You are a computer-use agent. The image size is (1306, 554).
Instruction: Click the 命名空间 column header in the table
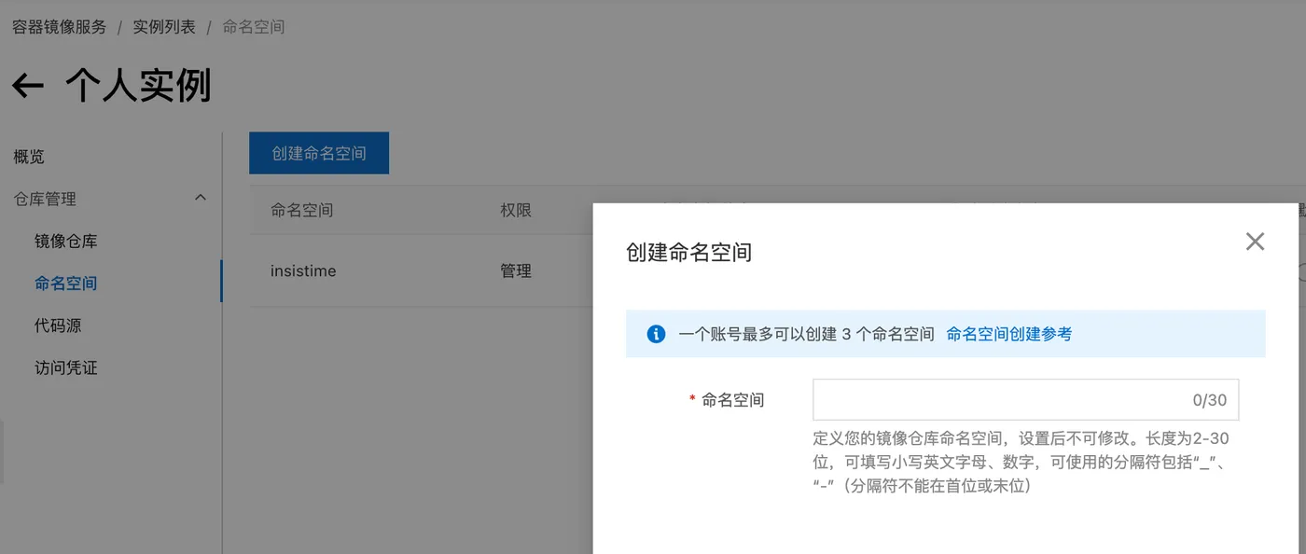[x=301, y=211]
